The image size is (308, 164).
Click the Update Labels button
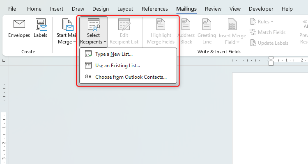click(269, 43)
